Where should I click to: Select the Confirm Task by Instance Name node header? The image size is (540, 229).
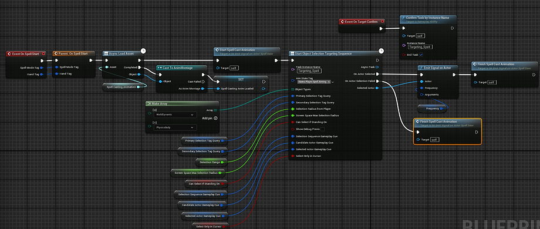pos(428,19)
